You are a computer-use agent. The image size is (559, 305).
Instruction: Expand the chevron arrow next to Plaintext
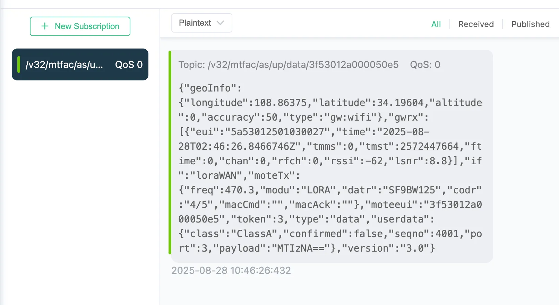220,23
